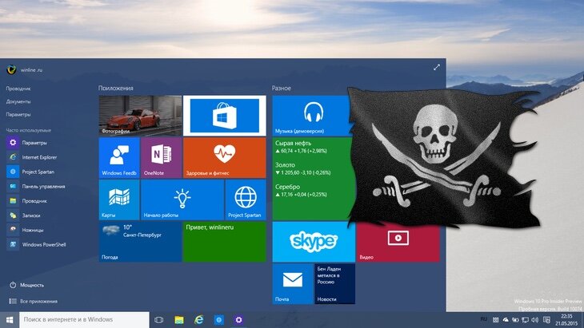The width and height of the screenshot is (584, 328).
Task: Open the News tile
Action: pos(335,284)
